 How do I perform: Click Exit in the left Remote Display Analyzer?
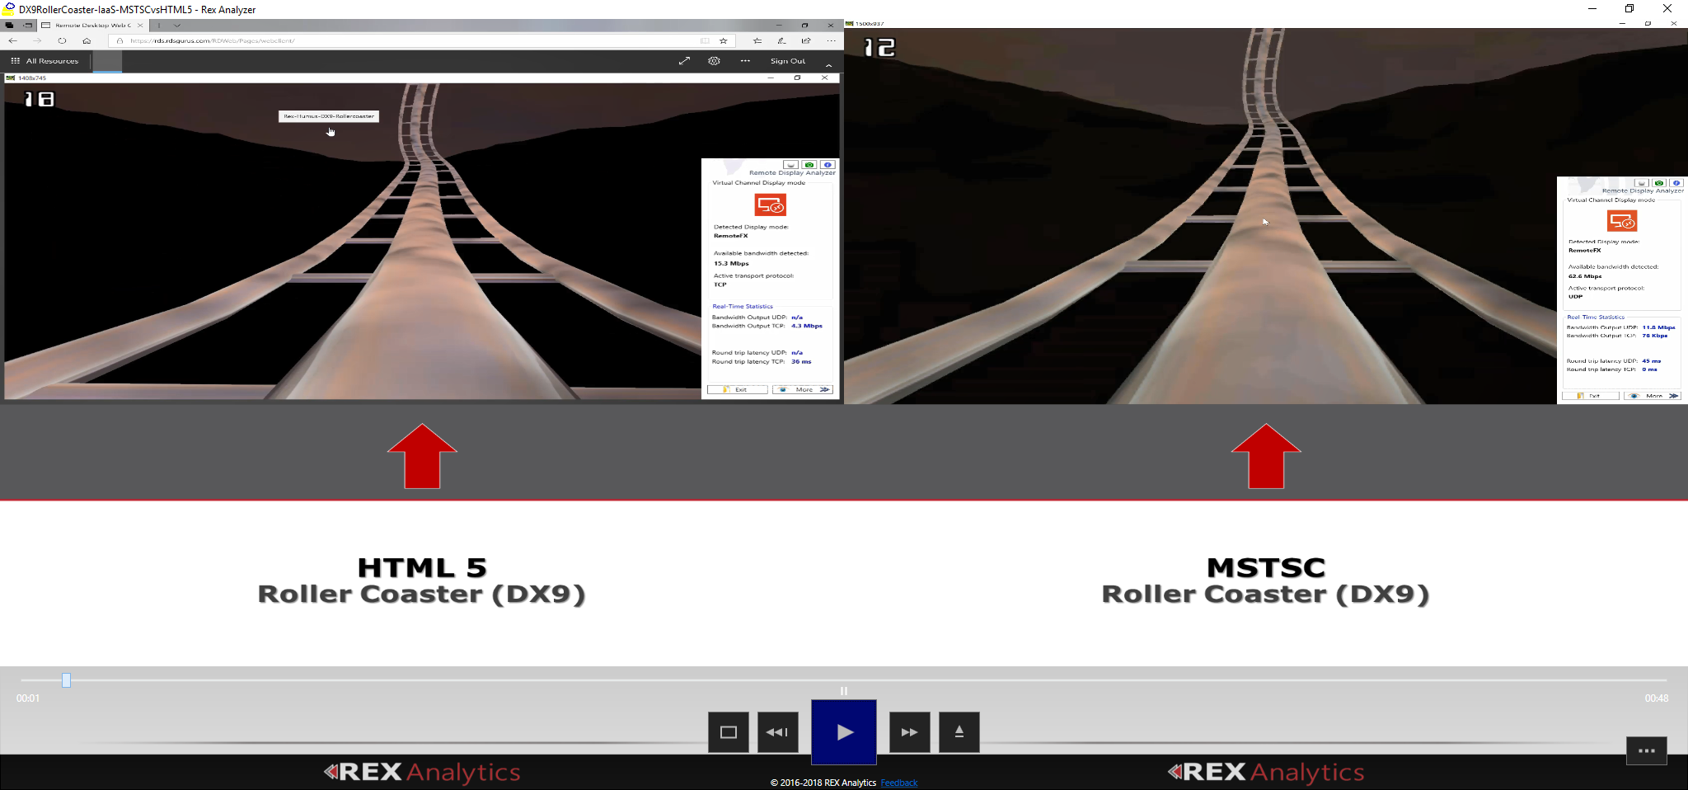(x=737, y=389)
